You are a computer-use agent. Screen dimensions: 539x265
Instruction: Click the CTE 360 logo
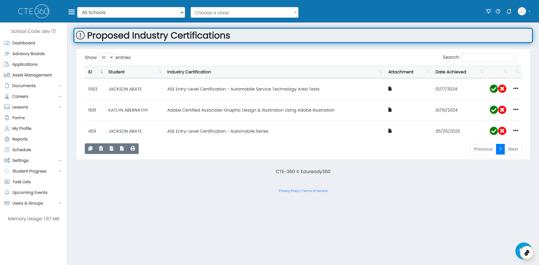coord(34,11)
